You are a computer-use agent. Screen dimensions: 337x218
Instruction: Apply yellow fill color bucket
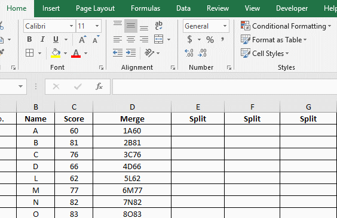[56, 53]
